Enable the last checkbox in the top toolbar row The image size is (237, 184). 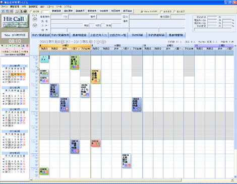pyautogui.click(x=174, y=12)
